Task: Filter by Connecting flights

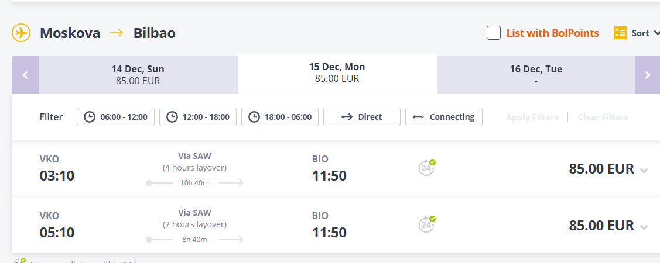Action: [x=444, y=117]
